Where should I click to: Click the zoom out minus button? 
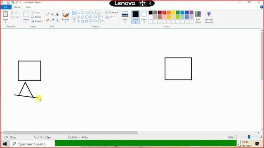coord(236,137)
